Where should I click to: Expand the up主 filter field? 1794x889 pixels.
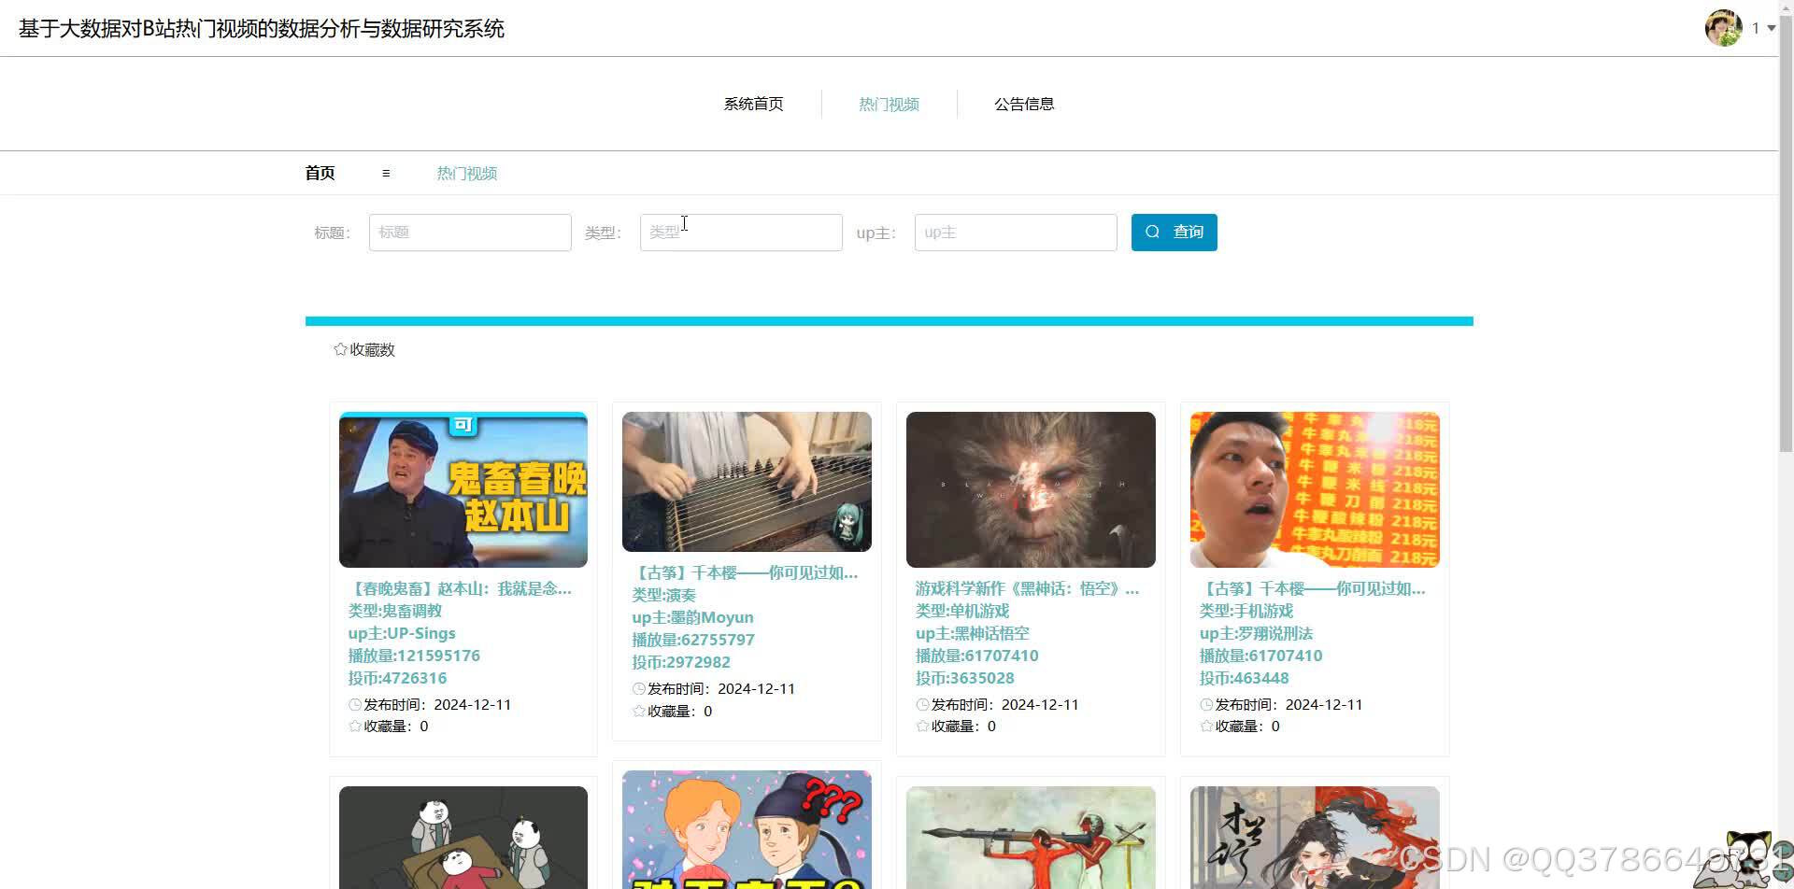point(1016,232)
